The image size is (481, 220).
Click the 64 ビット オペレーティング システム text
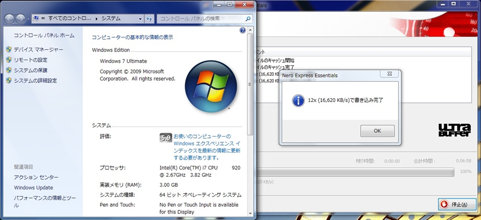click(201, 195)
